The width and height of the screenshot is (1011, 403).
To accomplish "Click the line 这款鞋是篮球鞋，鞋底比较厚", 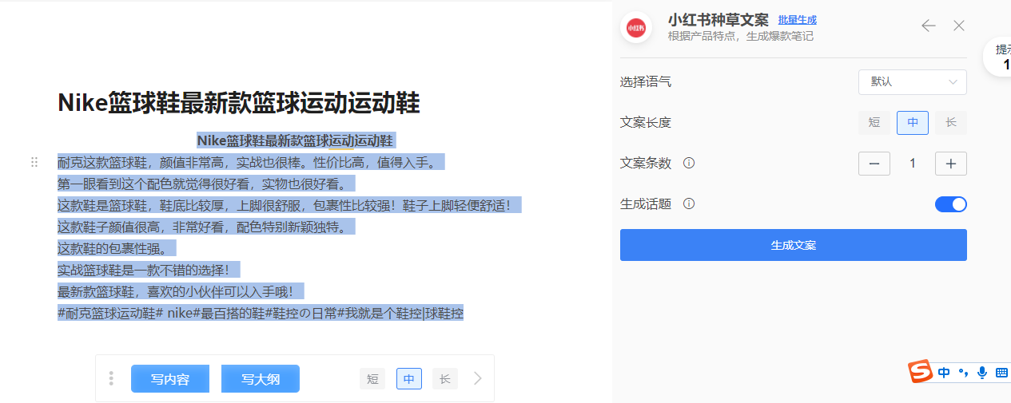I will click(289, 205).
